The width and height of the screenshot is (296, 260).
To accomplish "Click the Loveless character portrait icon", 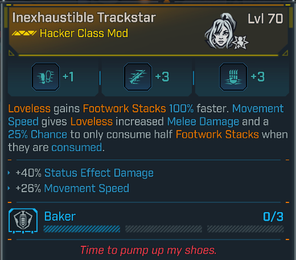I will point(220,31).
